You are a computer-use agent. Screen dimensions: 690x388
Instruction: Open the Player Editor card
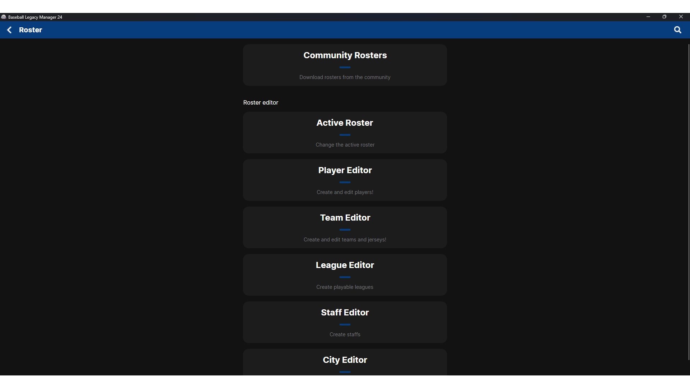(345, 180)
